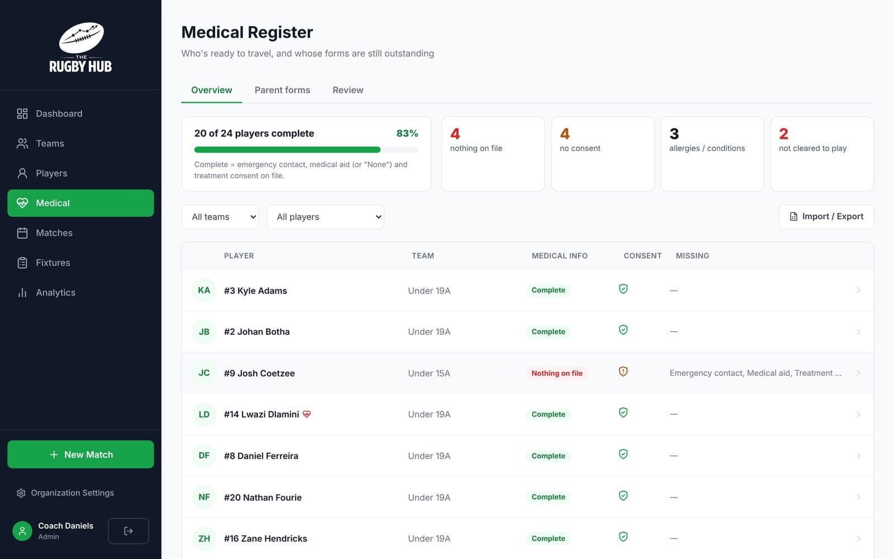Viewport: 894px width, 559px height.
Task: Click the Import / Export button
Action: pos(826,216)
